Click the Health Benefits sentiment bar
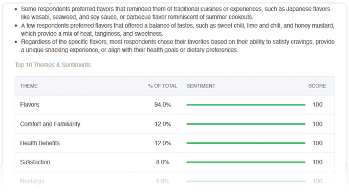 [246, 143]
